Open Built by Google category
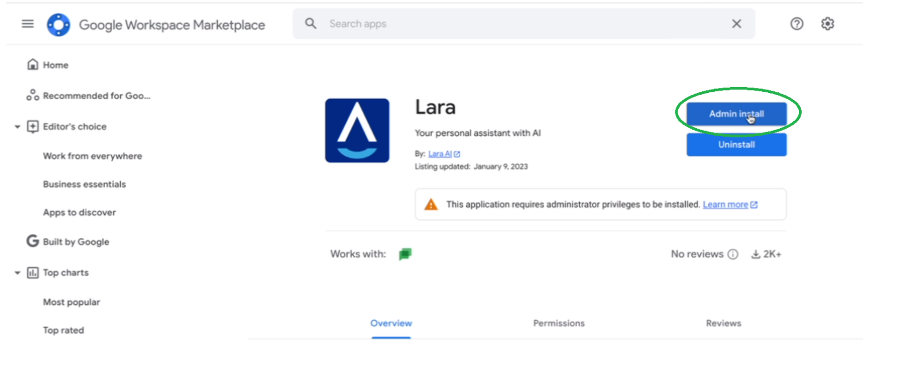This screenshot has width=903, height=370. coord(76,242)
